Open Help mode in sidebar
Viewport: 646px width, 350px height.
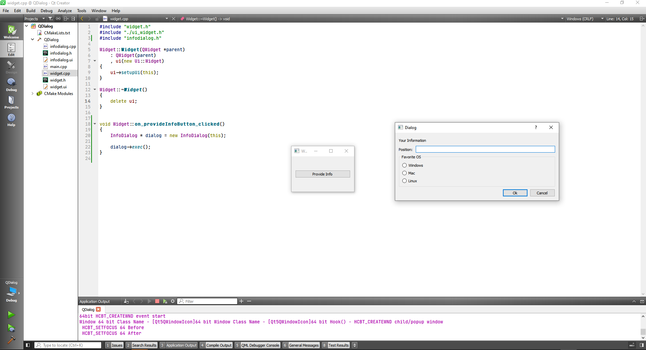coord(11,119)
